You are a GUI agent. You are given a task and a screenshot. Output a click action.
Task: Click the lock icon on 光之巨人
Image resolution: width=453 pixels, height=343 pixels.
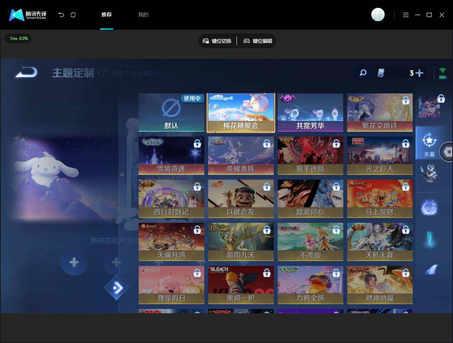point(405,143)
